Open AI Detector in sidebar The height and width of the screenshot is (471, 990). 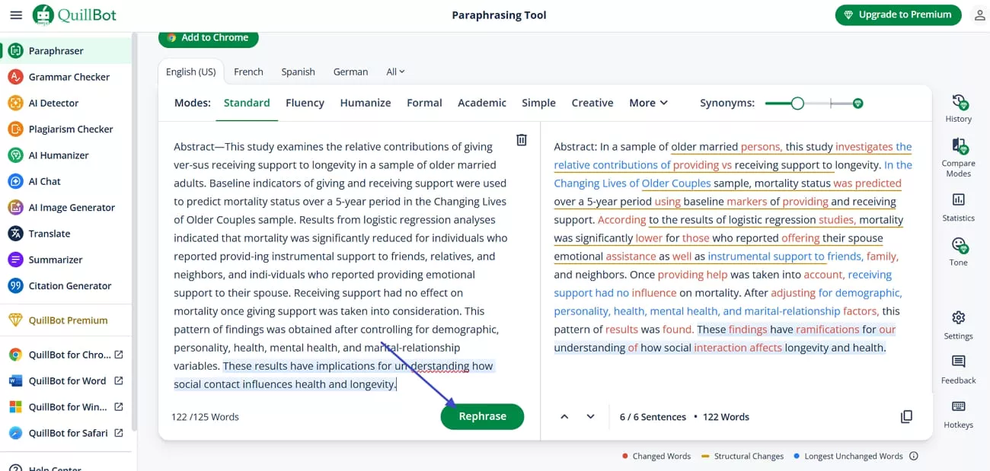pos(53,103)
